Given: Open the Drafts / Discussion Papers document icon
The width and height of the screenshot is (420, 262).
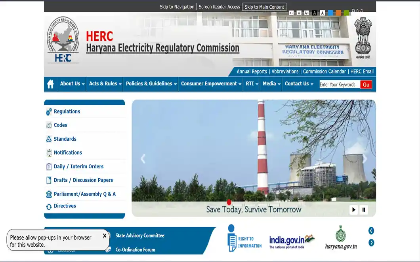Looking at the screenshot, I should click(49, 180).
